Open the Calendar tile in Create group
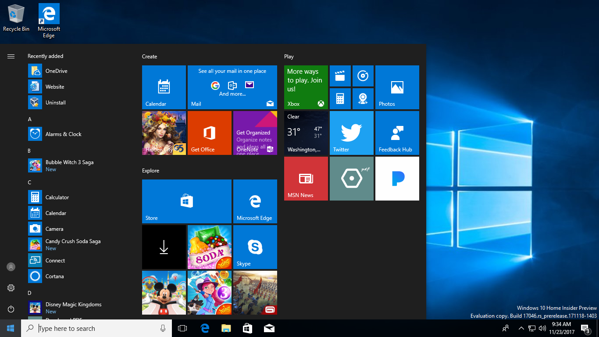The width and height of the screenshot is (599, 337). tap(164, 87)
